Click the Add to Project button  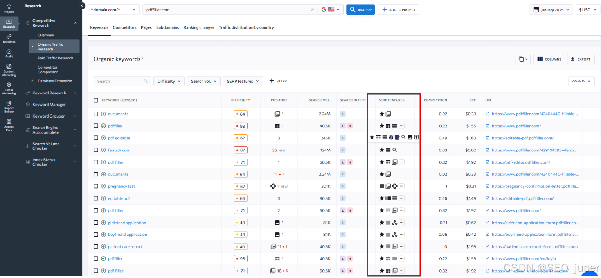click(x=398, y=10)
